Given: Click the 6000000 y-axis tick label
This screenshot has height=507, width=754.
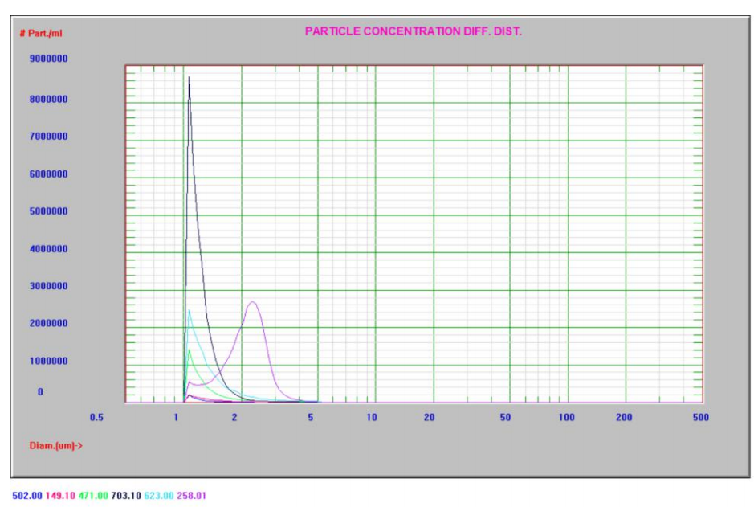Looking at the screenshot, I should coord(48,174).
